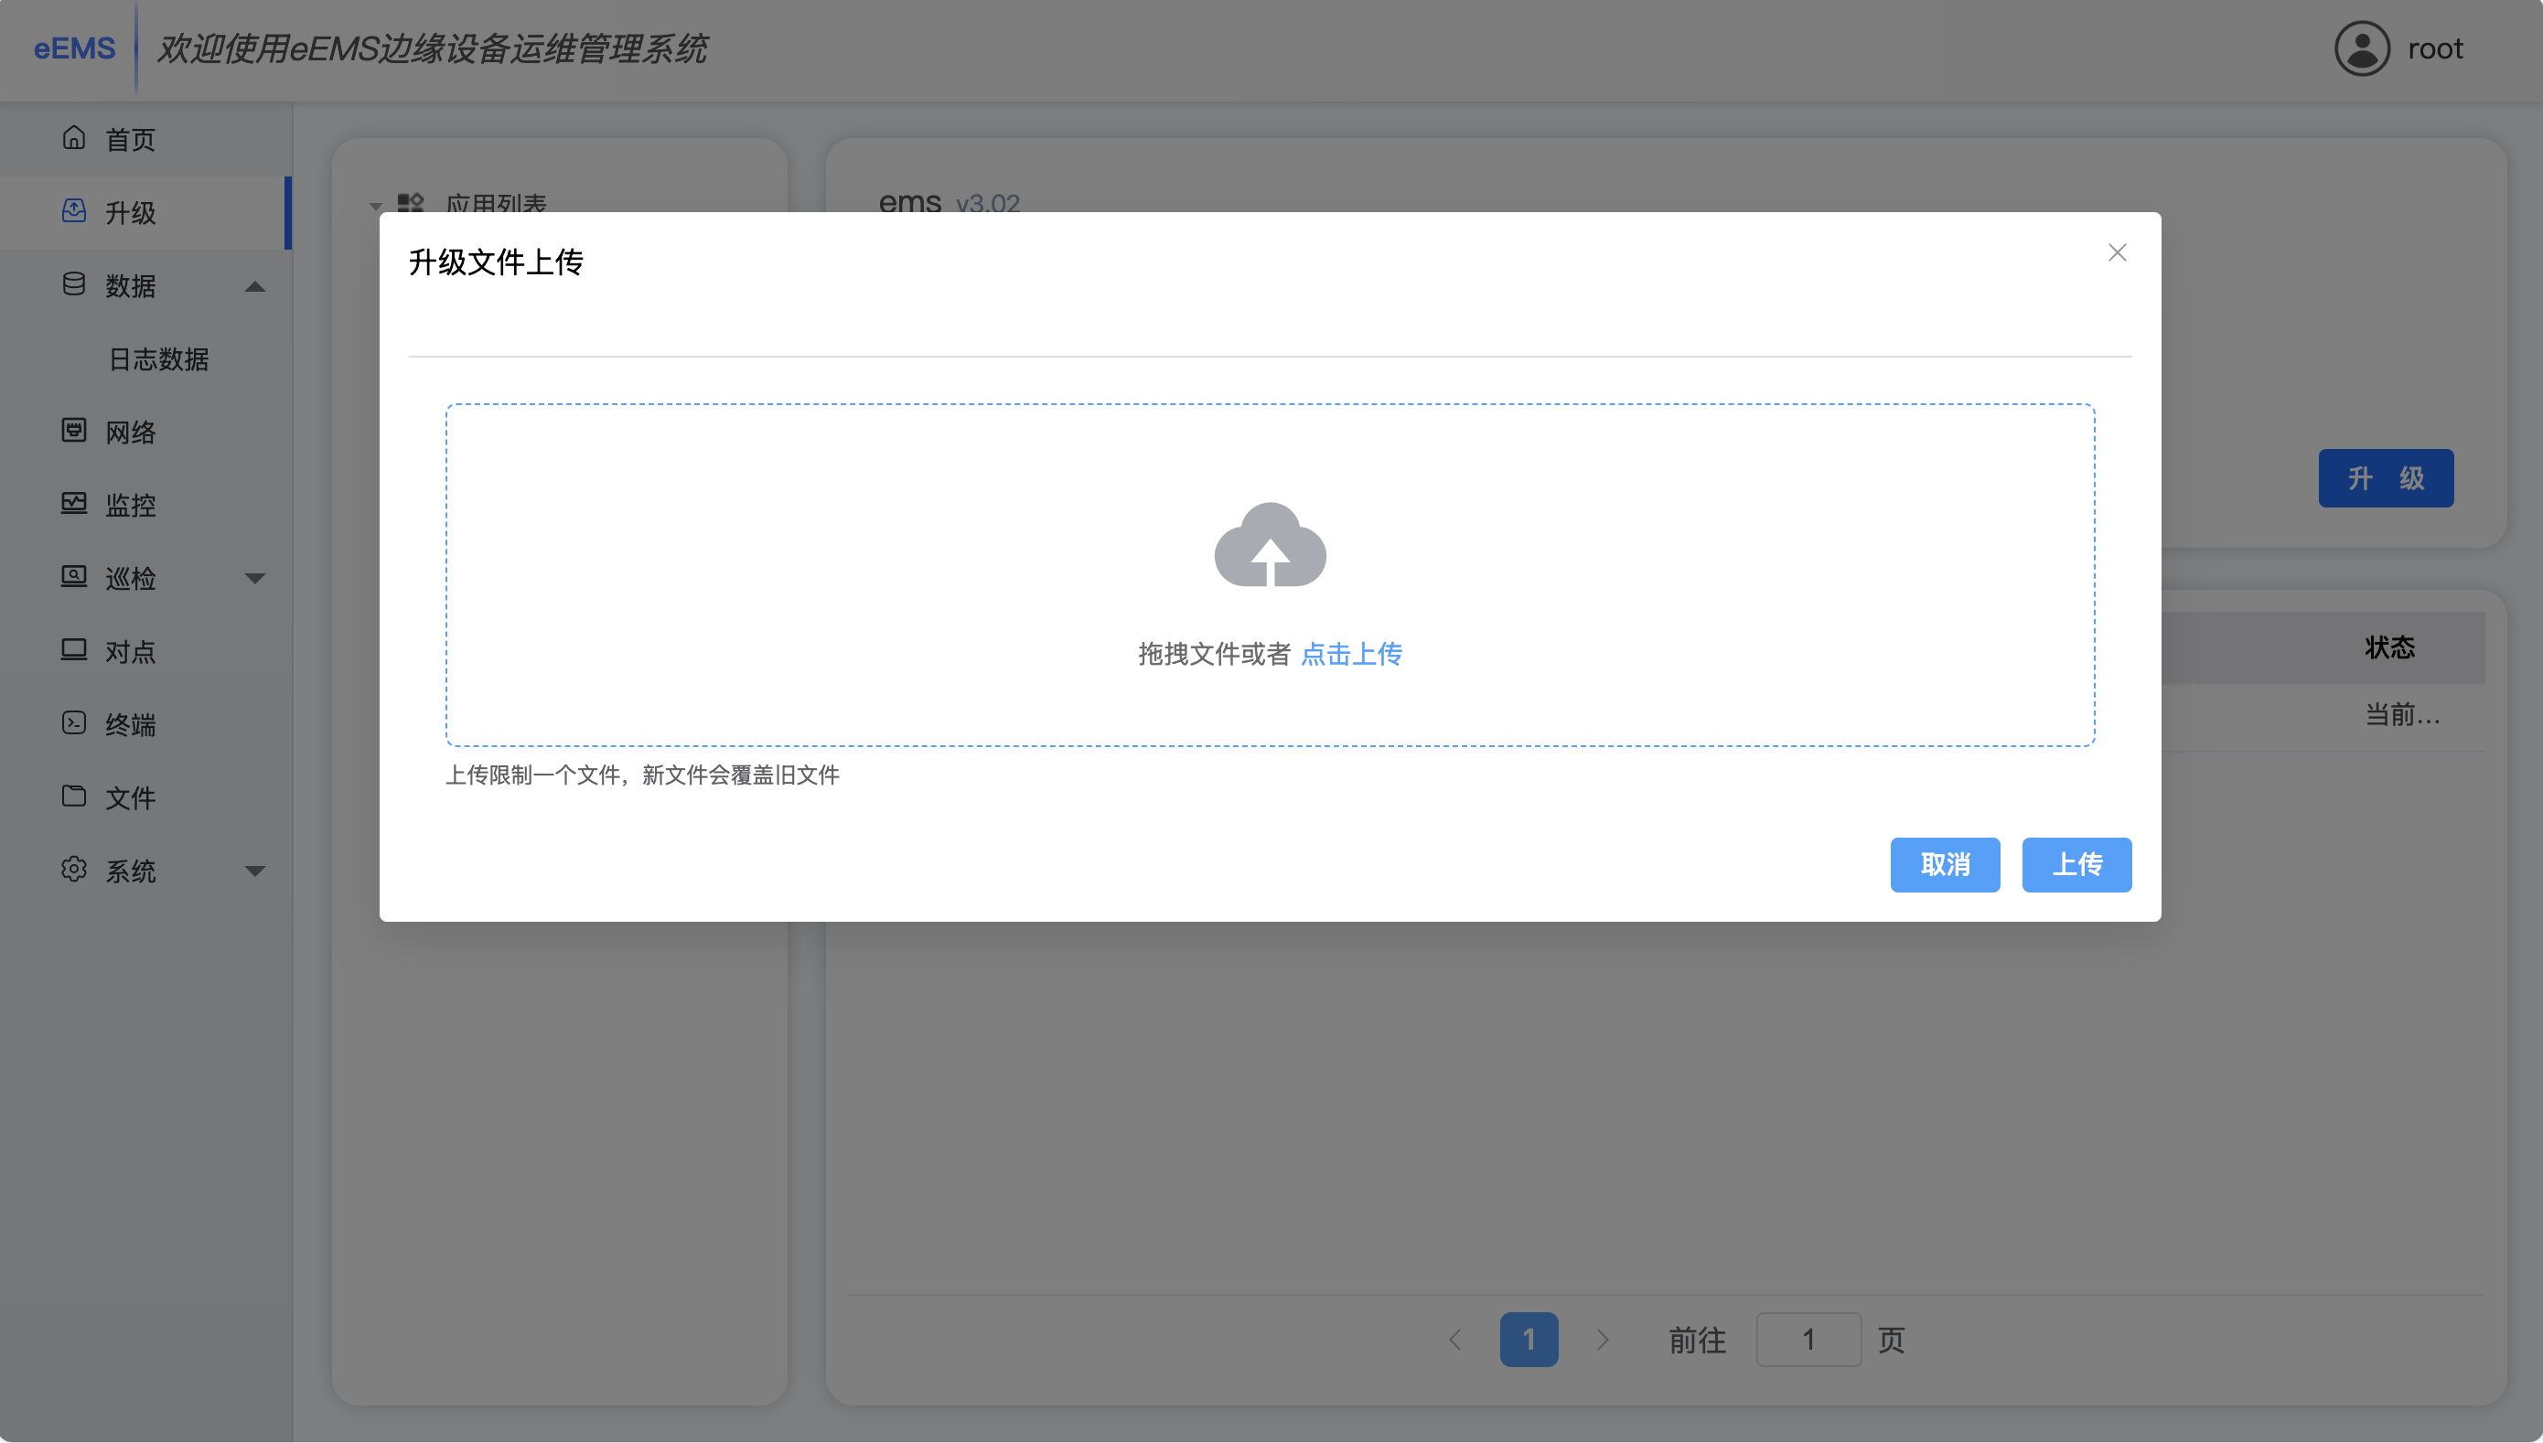
Task: Click the terminal icon beside 终端
Action: click(74, 723)
